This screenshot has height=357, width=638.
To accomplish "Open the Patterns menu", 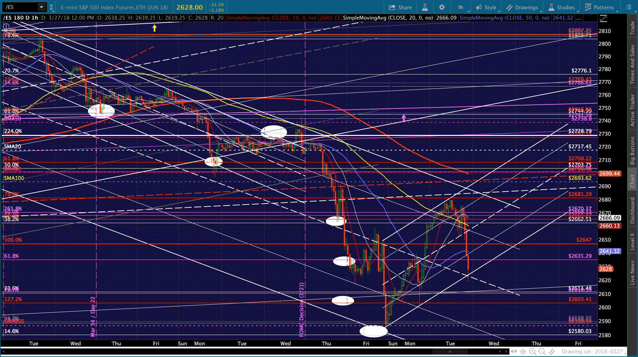I will click(599, 7).
